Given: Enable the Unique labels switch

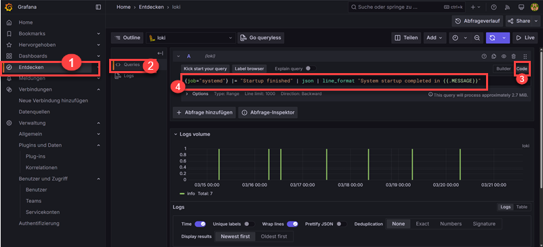Looking at the screenshot, I should (x=249, y=224).
